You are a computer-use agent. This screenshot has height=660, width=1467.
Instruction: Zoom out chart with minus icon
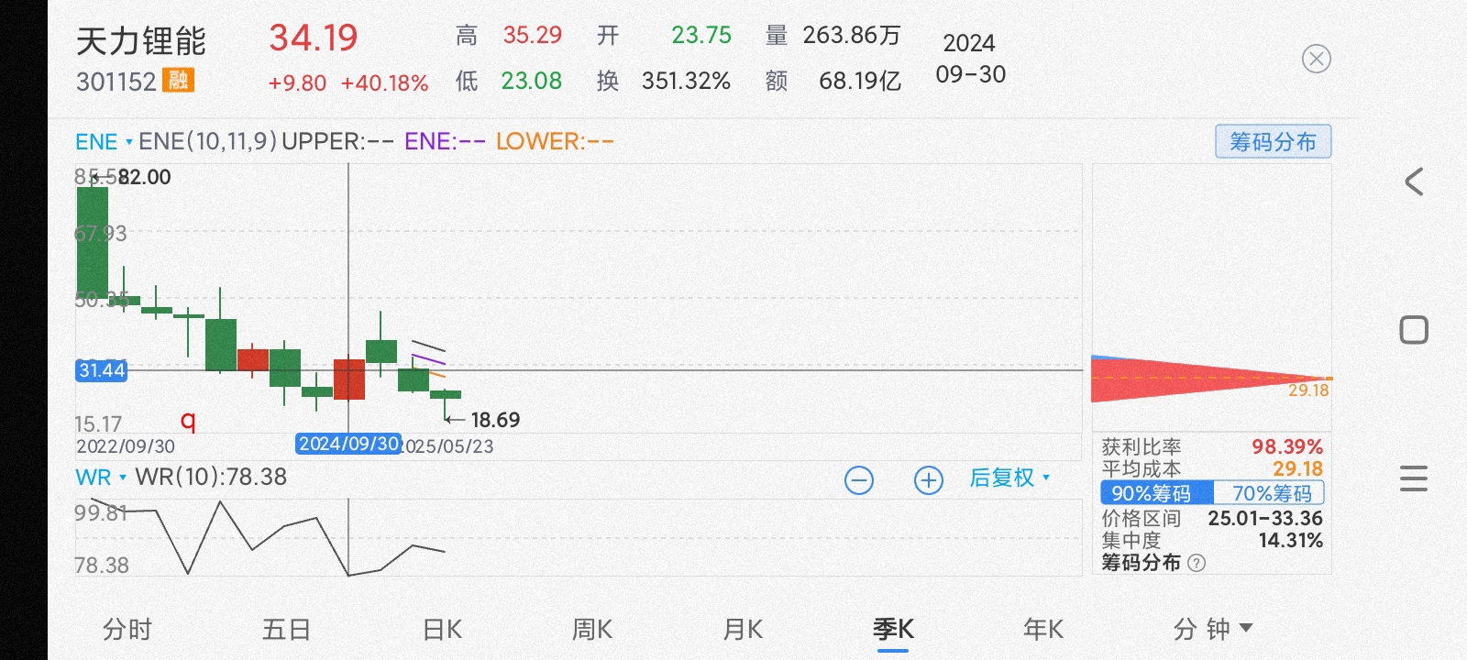(x=859, y=479)
